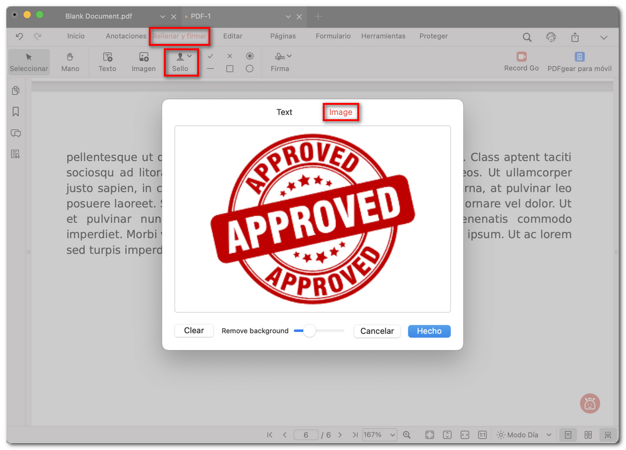Open the search magnifier icon

pos(527,37)
